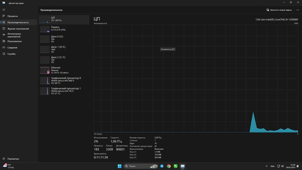Open the Пользователи icon
Screen dimensions: 302x170
click(4, 41)
